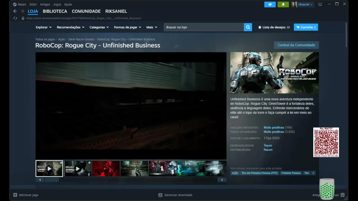This screenshot has width=358, height=201.
Task: Play the Launch trailer thumbnail
Action: pyautogui.click(x=49, y=169)
